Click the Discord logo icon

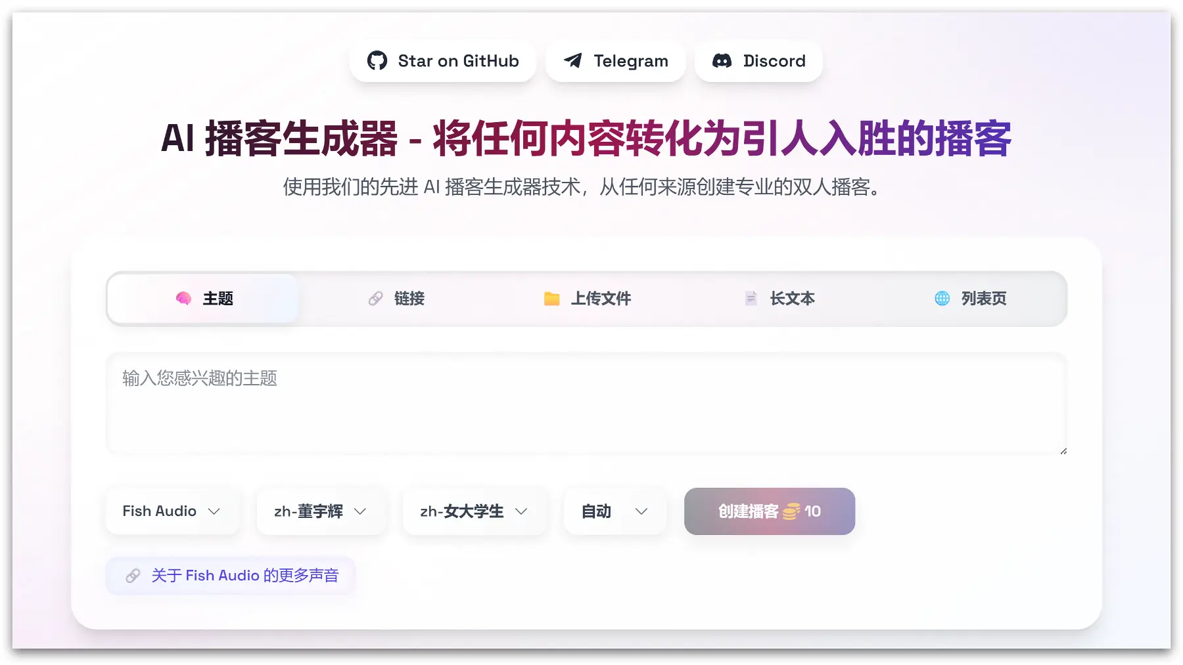(x=722, y=61)
